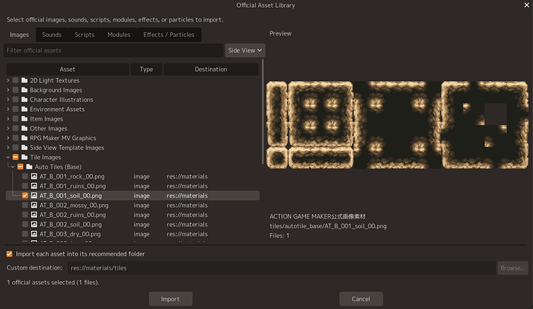The height and width of the screenshot is (309, 533).
Task: Click the Item Images folder icon
Action: tap(24, 119)
